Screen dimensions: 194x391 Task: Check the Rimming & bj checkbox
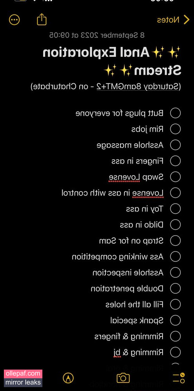[175, 352]
